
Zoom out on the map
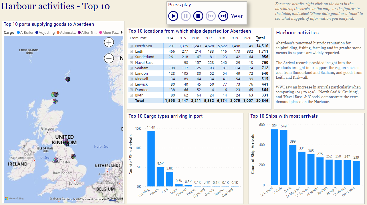pos(109,58)
